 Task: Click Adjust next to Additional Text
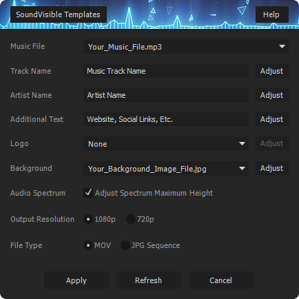(x=272, y=119)
